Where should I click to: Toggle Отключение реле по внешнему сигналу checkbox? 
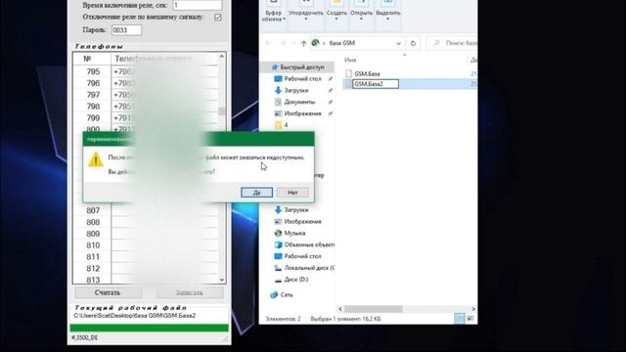click(217, 18)
